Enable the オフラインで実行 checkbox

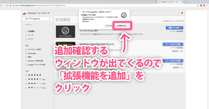pos(26,49)
